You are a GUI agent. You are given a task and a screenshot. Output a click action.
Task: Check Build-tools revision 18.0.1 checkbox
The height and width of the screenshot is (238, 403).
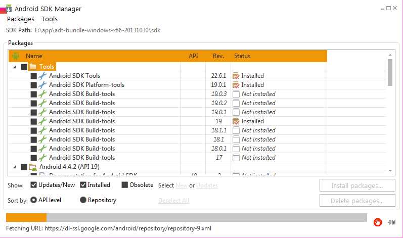click(x=34, y=149)
